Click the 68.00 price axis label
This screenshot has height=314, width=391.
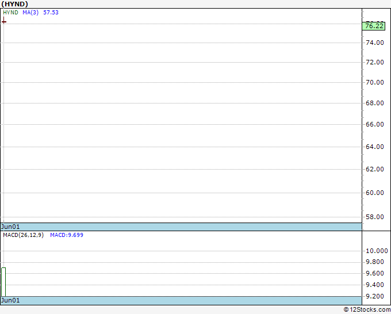coord(374,103)
